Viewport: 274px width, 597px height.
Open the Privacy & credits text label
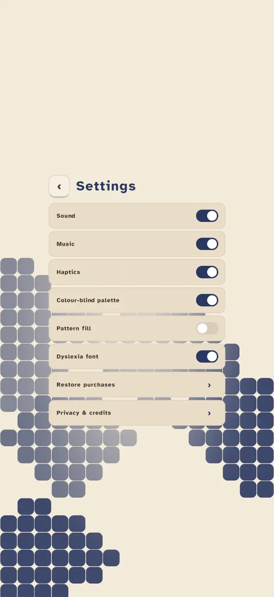84,413
